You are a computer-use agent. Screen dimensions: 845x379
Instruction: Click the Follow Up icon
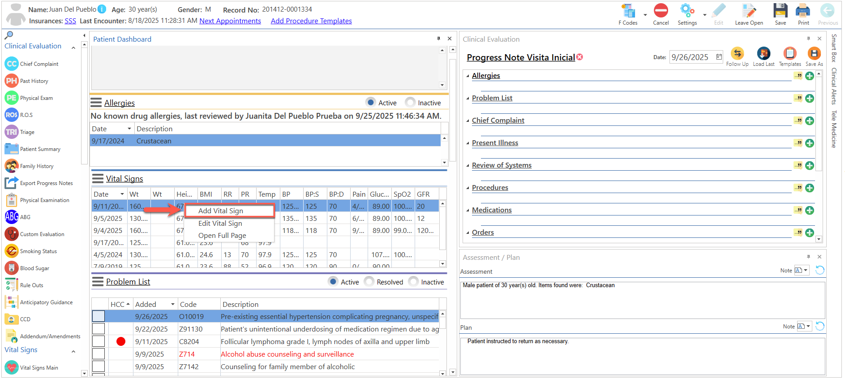(737, 54)
